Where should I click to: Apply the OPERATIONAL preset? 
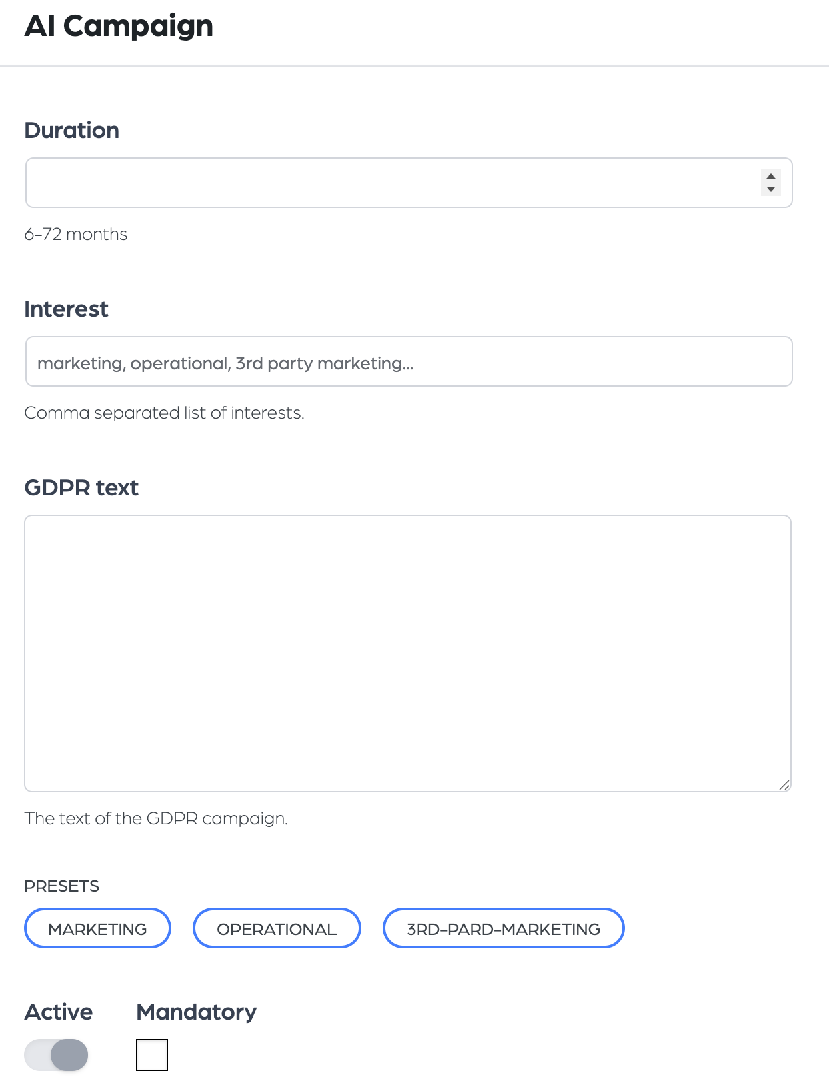pos(277,928)
